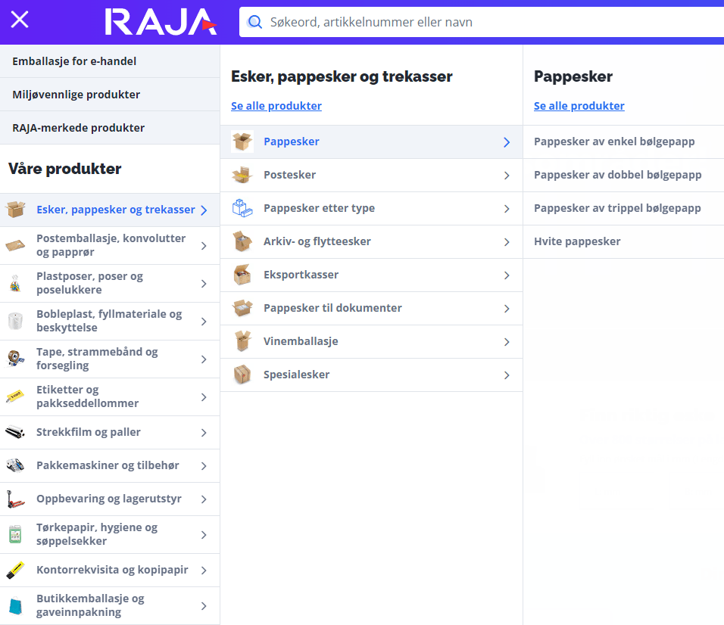Screen dimensions: 724x625
Task: Select Arkiv- og flytteesker label
Action: [317, 241]
